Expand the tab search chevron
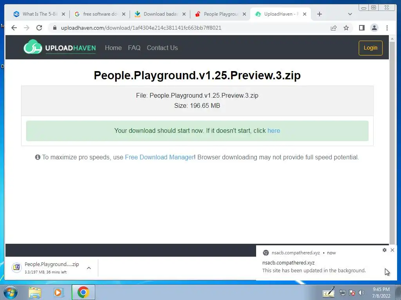401x300 pixels. pos(350,14)
